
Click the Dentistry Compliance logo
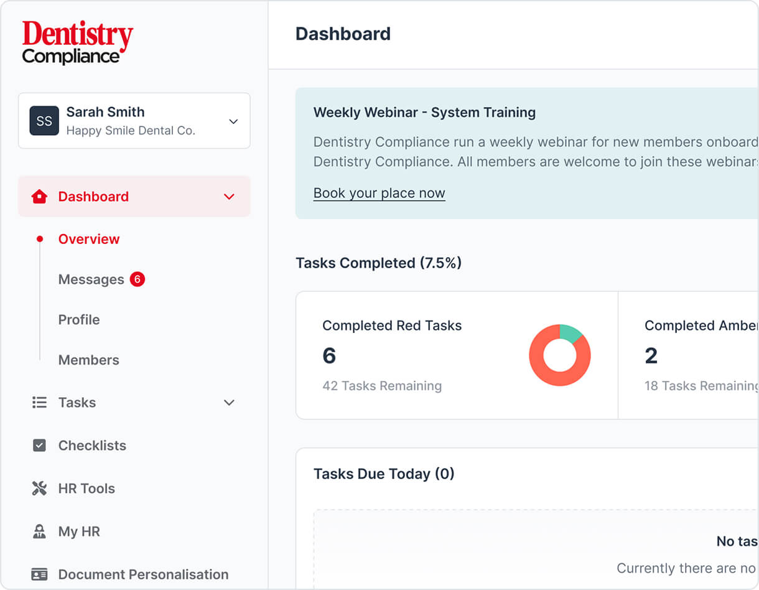click(78, 42)
